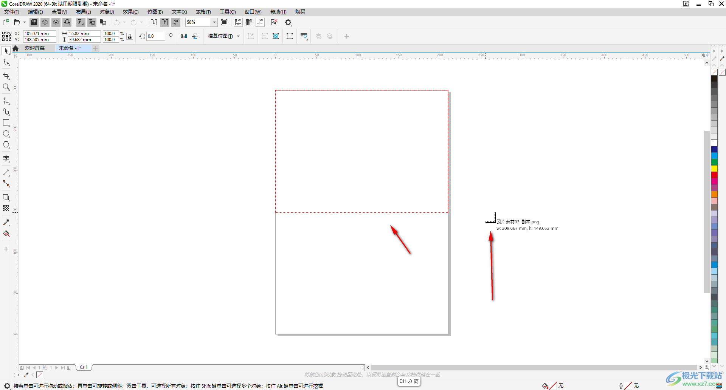Toggle show guidelines button

260,22
